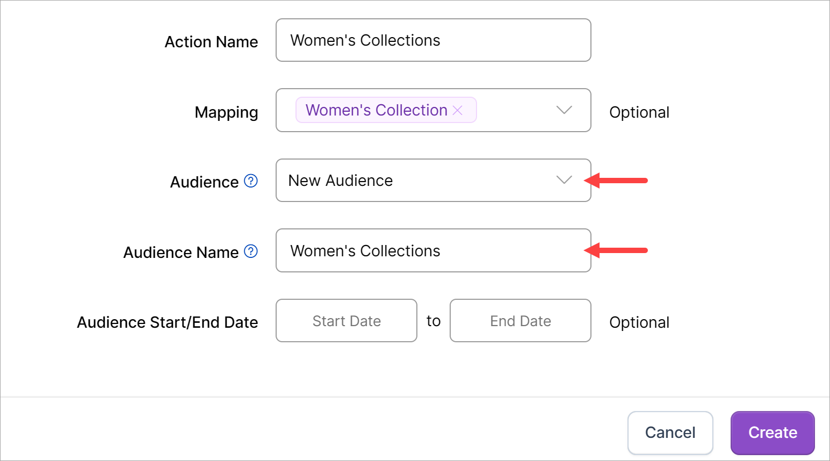Screen dimensions: 830x461
Task: Select the Women's Collection chip in Mapping
Action: click(376, 110)
